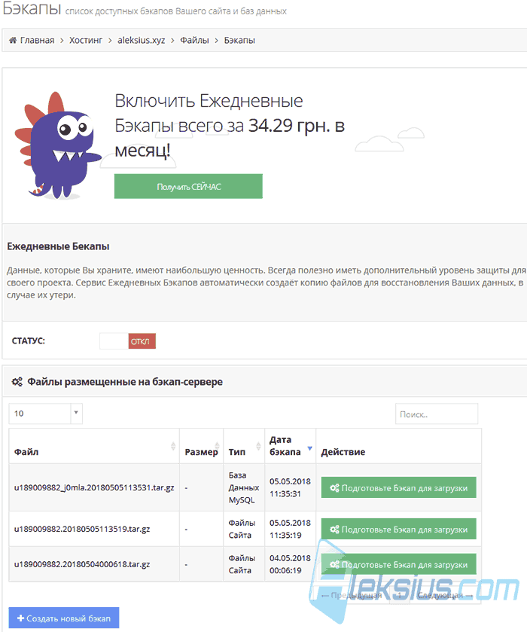This screenshot has height=632, width=527.
Task: Toggle the daily backups ОТКЛ status switch
Action: 128,341
